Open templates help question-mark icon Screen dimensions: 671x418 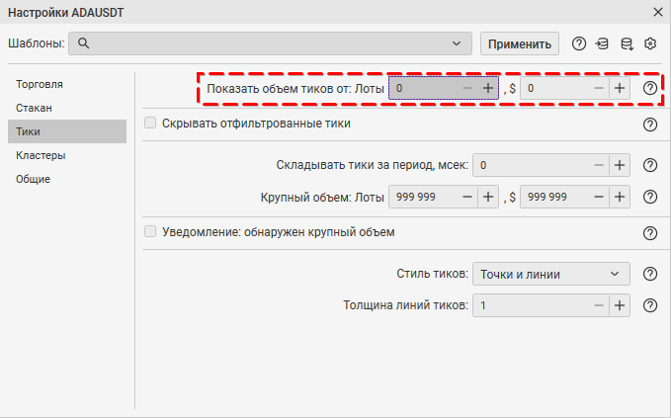coord(578,43)
